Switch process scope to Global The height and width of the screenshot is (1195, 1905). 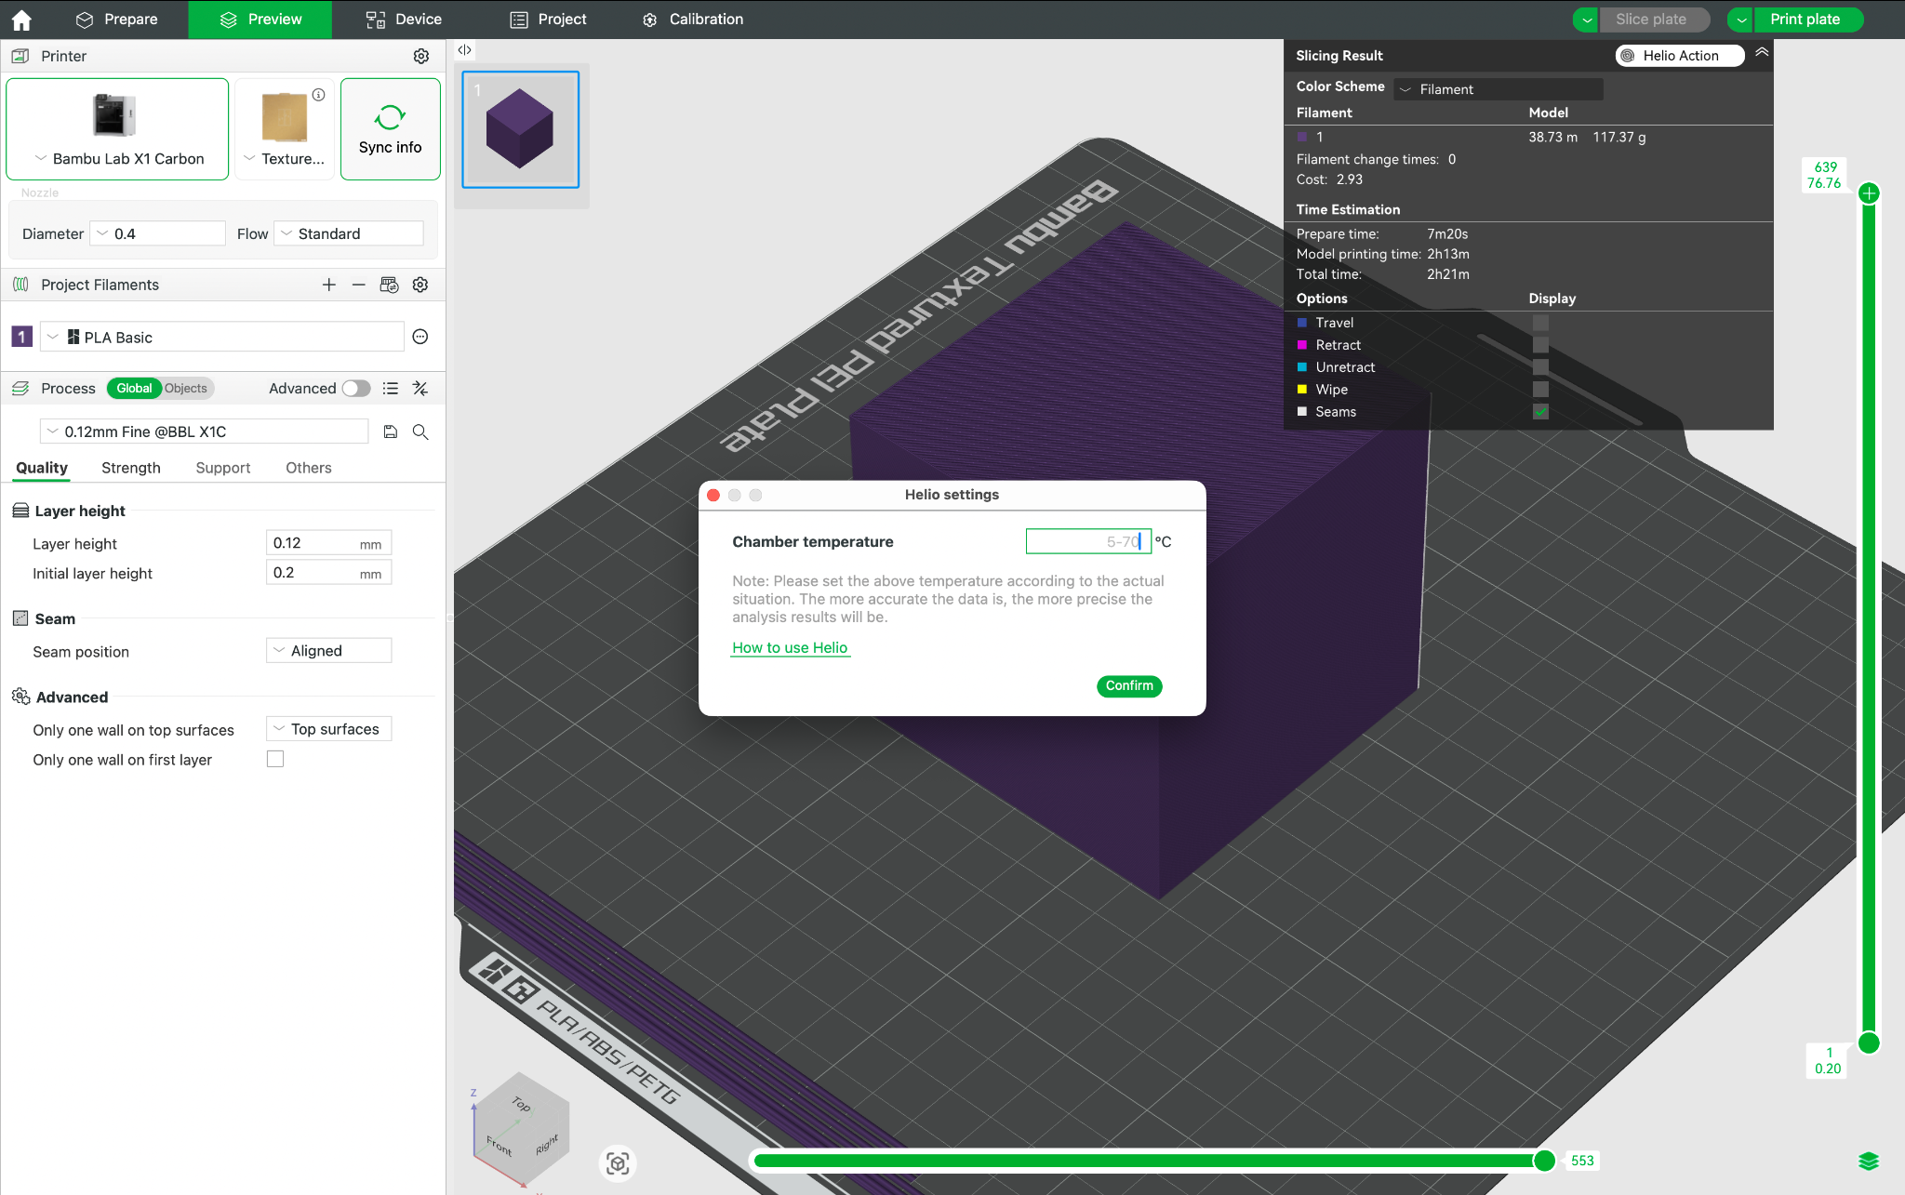pyautogui.click(x=134, y=389)
